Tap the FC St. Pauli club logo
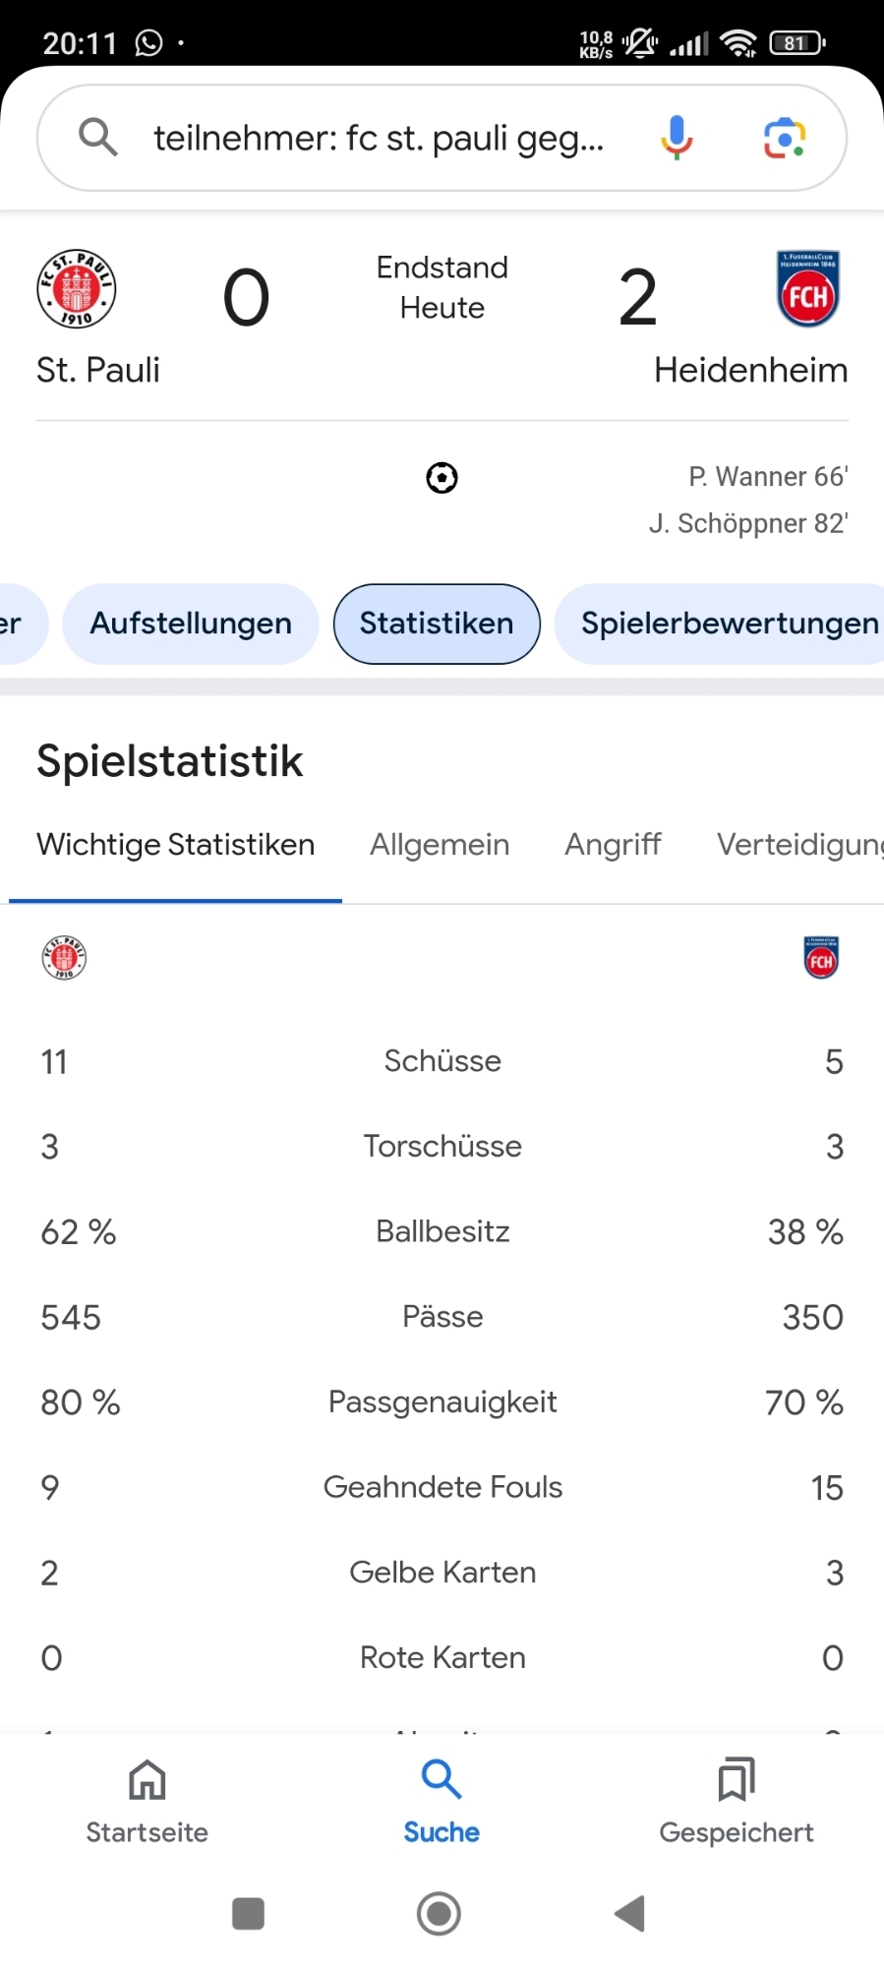The image size is (884, 1967). click(77, 288)
